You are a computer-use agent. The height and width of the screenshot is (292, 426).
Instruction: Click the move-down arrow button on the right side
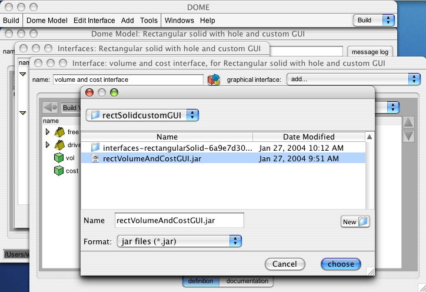click(x=408, y=136)
